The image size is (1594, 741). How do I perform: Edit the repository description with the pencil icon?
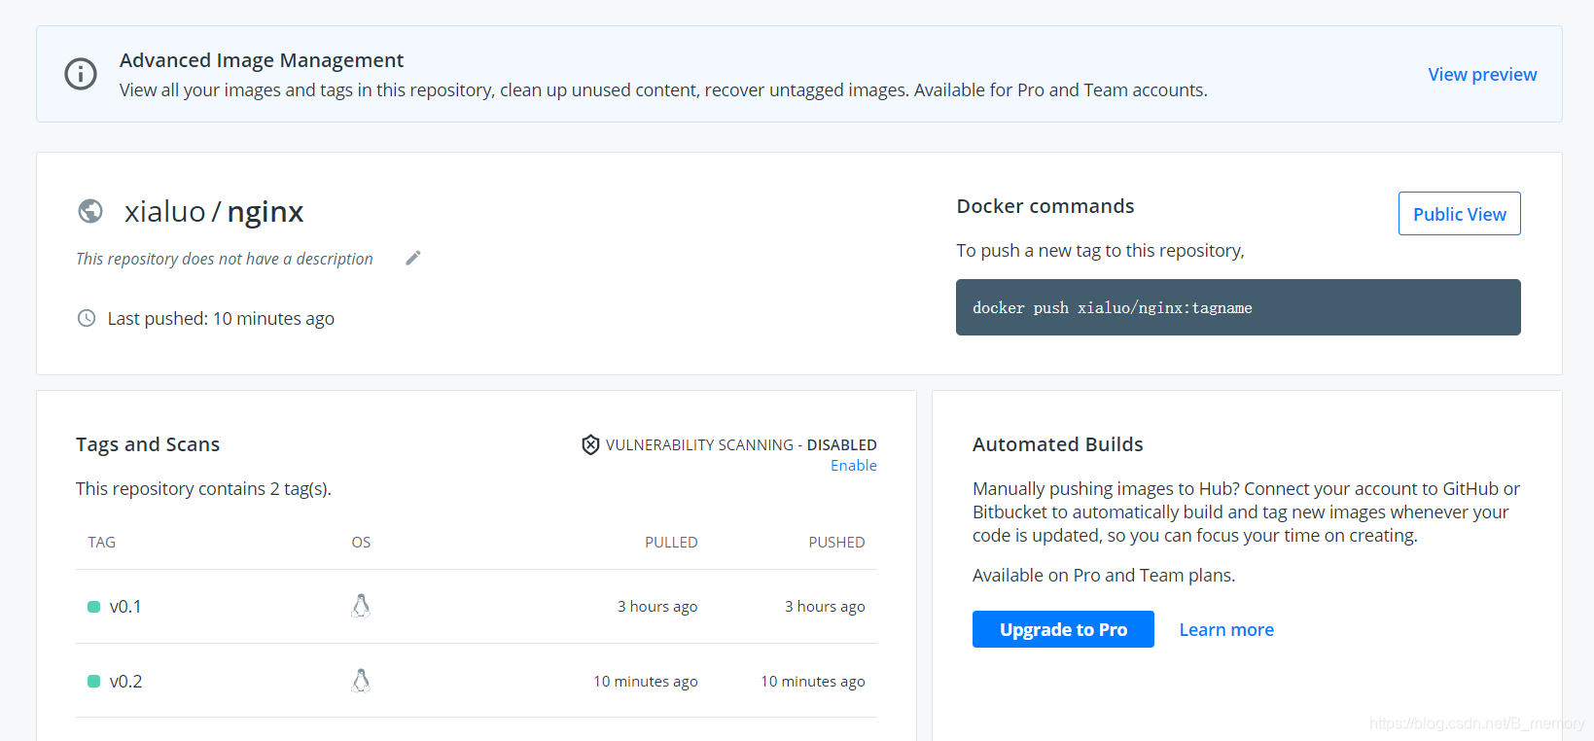click(413, 258)
